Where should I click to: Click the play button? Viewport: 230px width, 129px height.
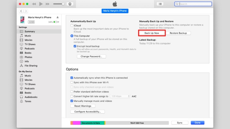coord(41,4)
